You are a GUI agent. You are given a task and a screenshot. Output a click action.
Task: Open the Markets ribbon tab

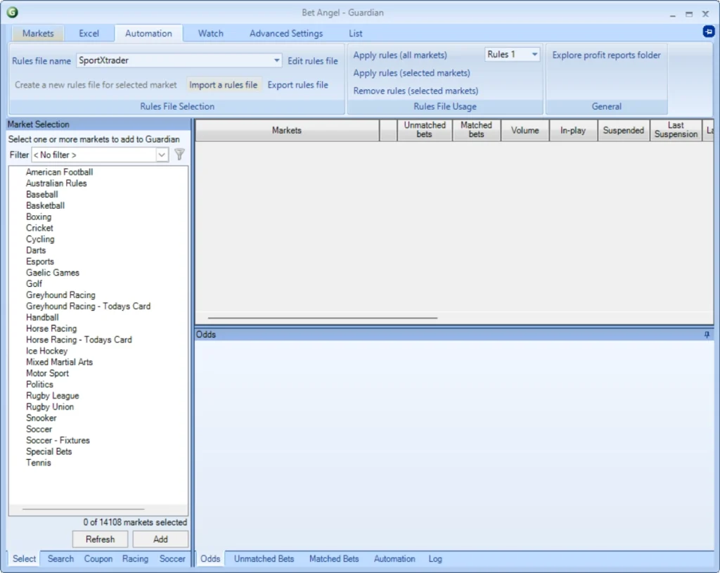(x=38, y=34)
